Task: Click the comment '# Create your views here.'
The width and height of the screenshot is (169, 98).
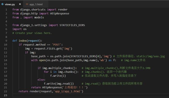Action: pyautogui.click(x=32, y=33)
